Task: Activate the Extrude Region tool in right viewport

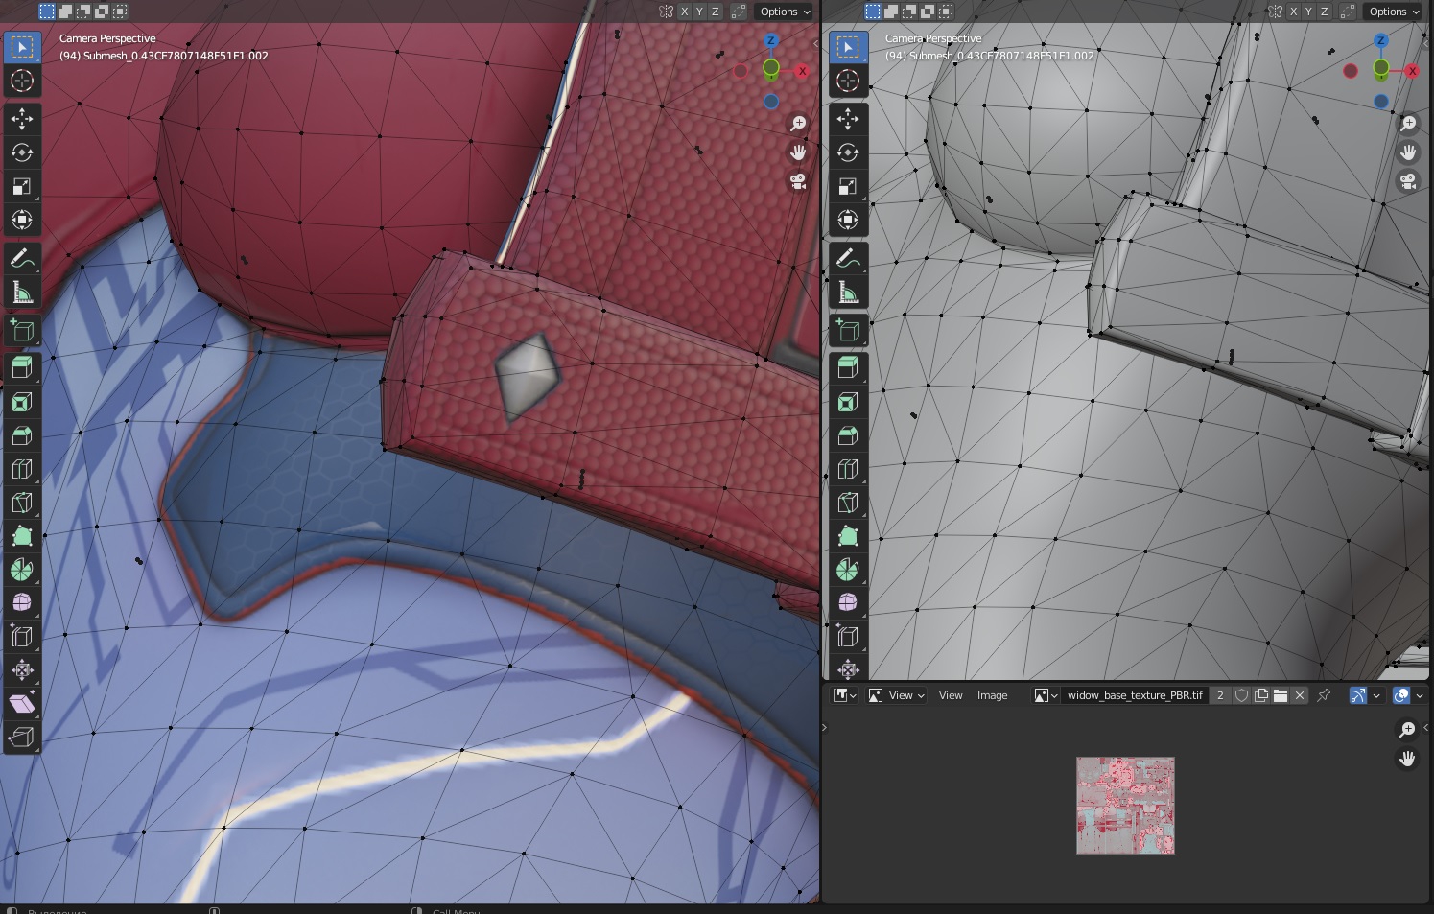Action: [x=848, y=367]
